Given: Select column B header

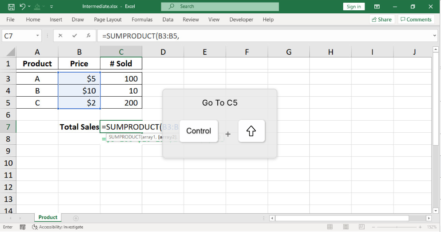Looking at the screenshot, I should tap(79, 52).
